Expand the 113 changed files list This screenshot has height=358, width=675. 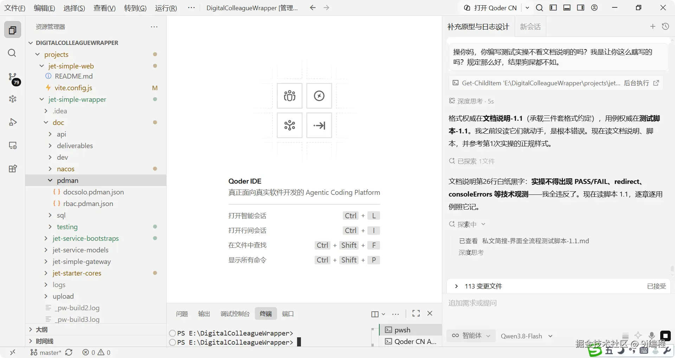[x=456, y=286]
